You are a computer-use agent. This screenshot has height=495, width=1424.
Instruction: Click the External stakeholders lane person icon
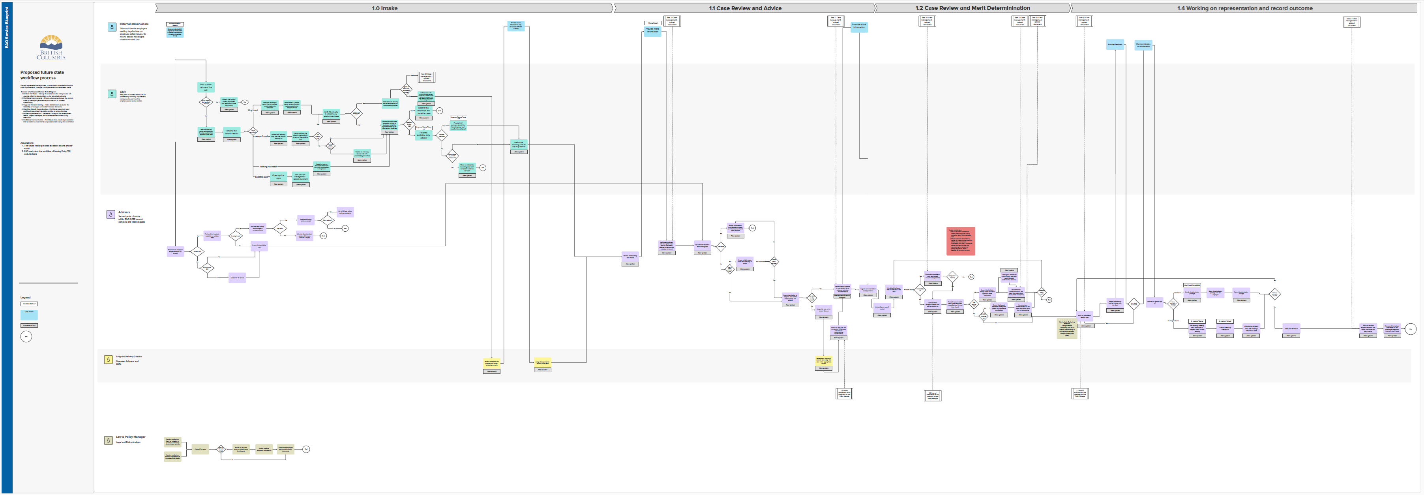tap(112, 27)
